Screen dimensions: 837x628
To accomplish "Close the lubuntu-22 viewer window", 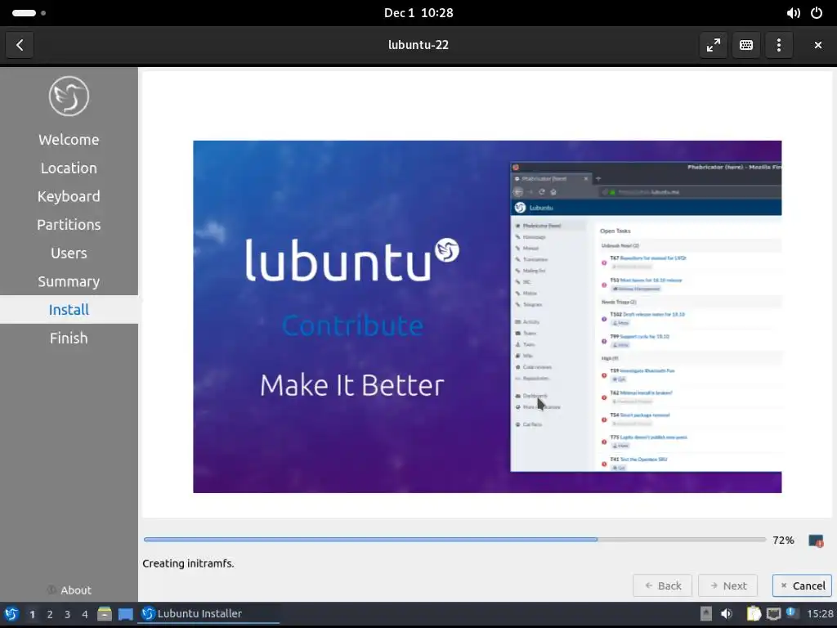I will pyautogui.click(x=817, y=45).
